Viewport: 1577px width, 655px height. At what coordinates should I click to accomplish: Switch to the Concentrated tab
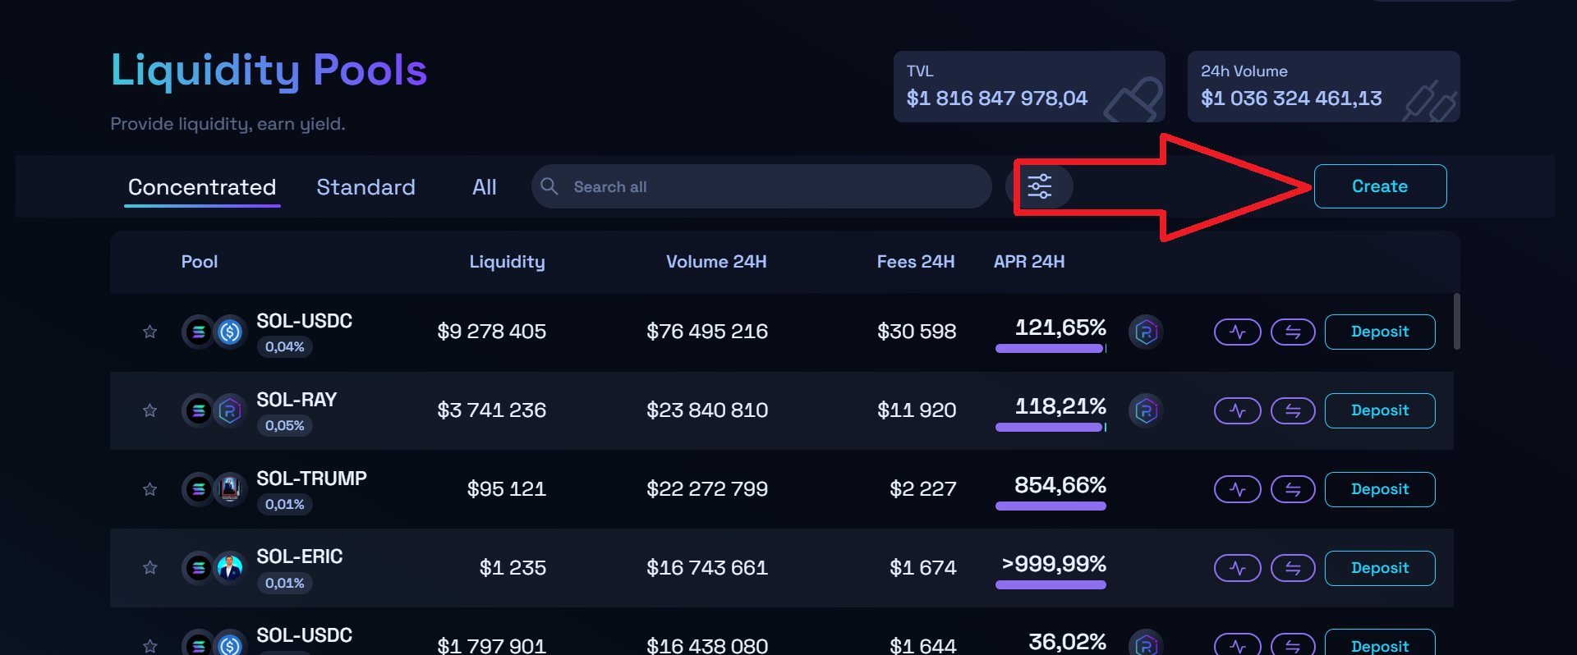202,187
